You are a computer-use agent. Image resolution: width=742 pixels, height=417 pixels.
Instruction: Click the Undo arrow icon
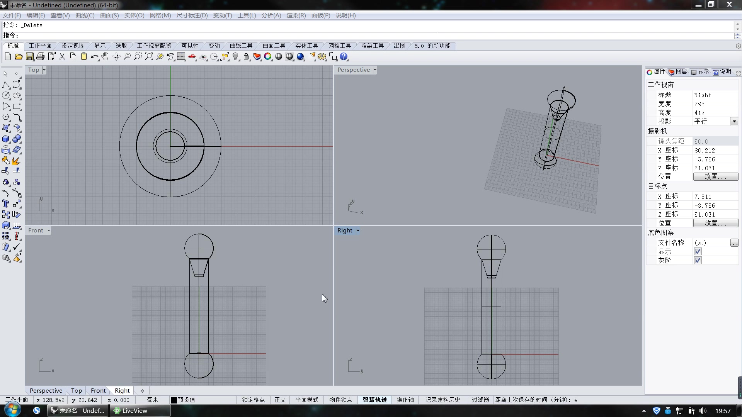(x=94, y=57)
